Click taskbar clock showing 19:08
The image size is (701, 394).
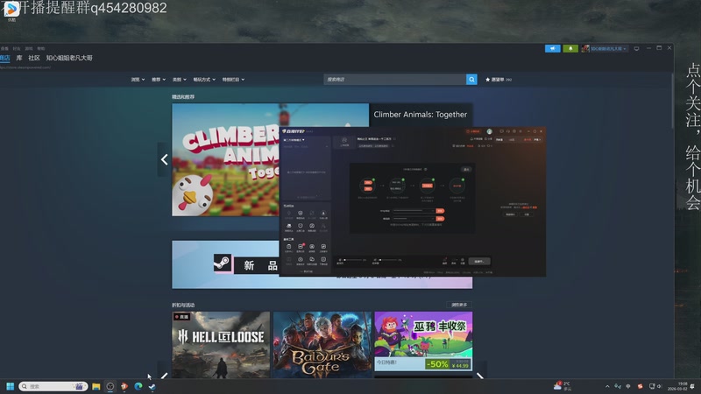(676, 386)
